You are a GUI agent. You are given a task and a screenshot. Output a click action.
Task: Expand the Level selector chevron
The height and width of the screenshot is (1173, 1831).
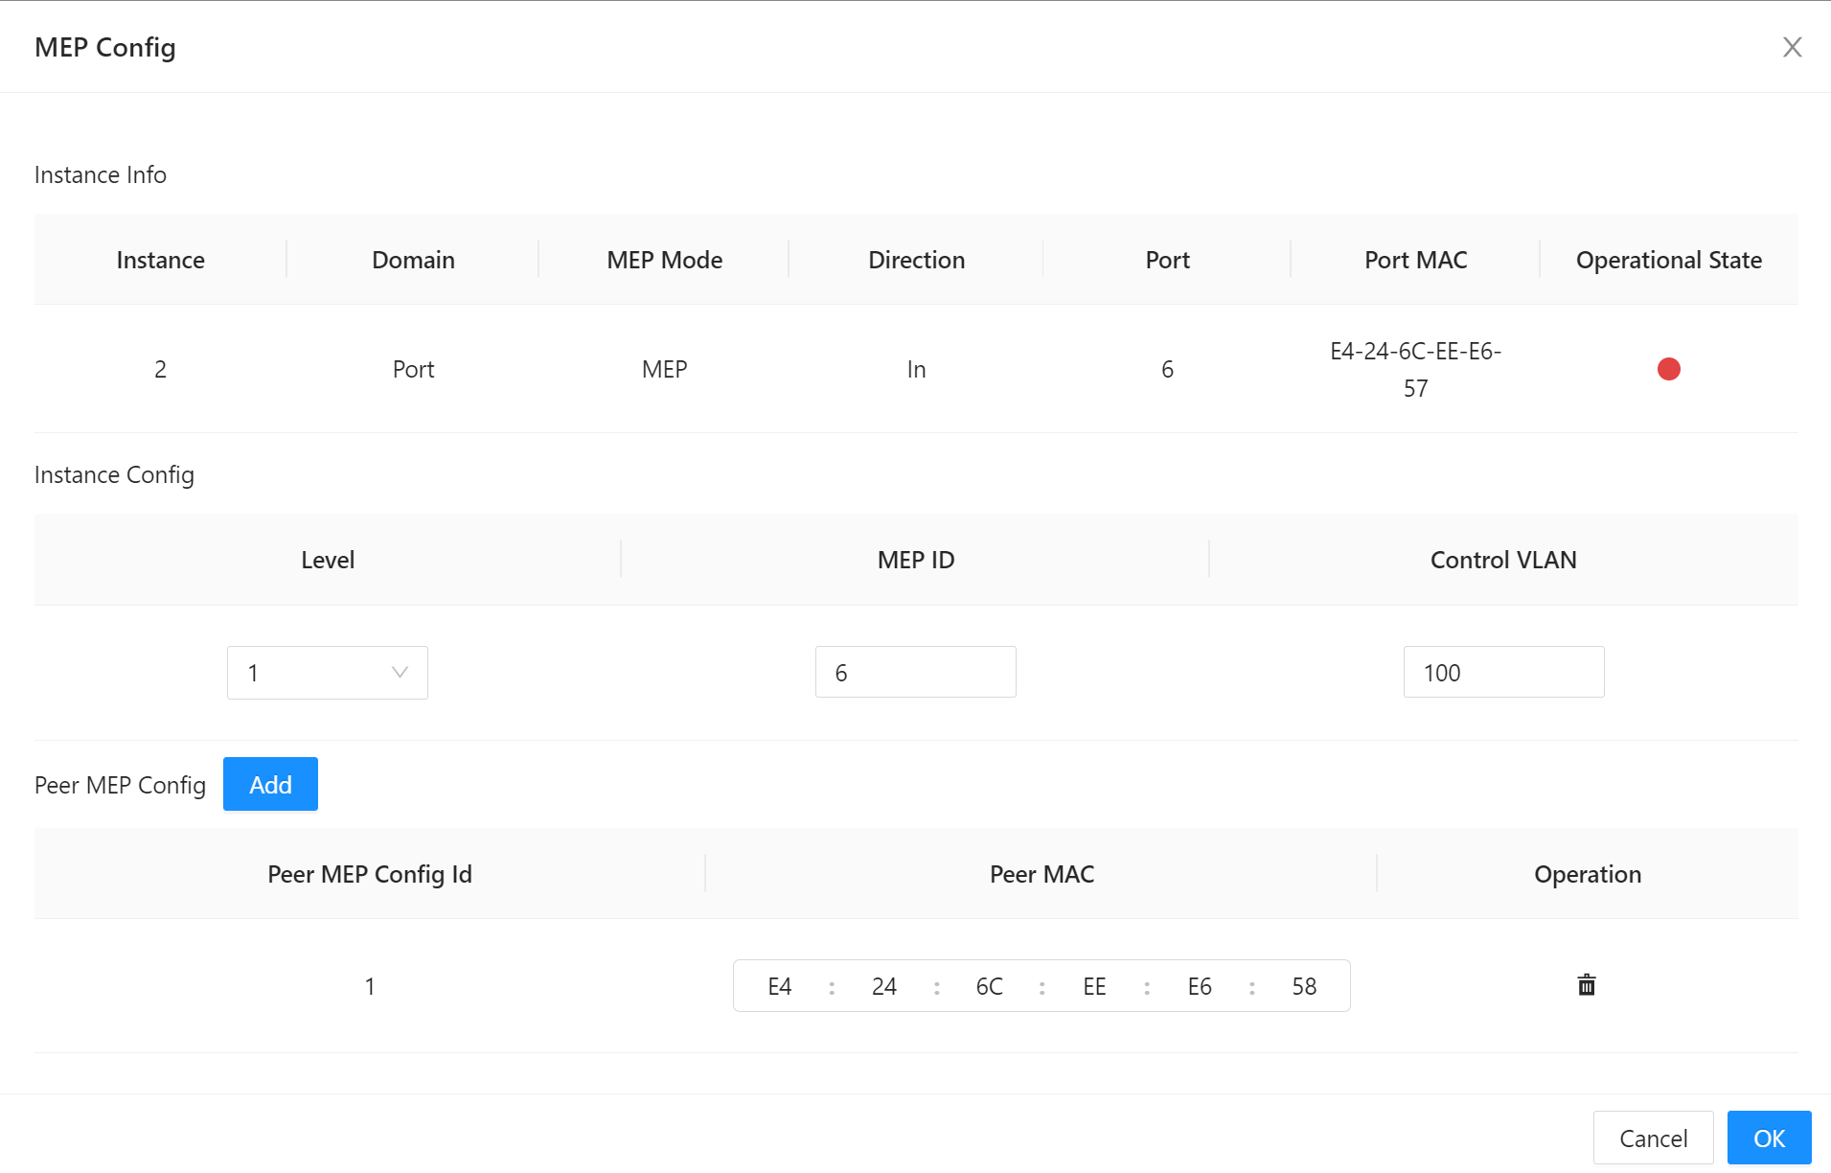tap(399, 672)
